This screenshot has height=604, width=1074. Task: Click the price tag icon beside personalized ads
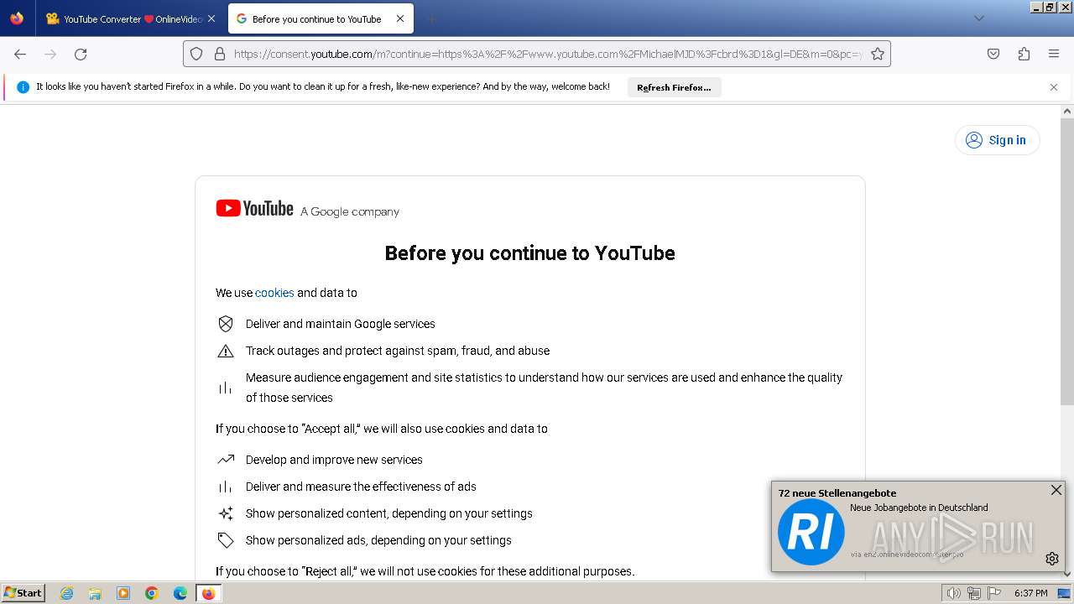[226, 540]
